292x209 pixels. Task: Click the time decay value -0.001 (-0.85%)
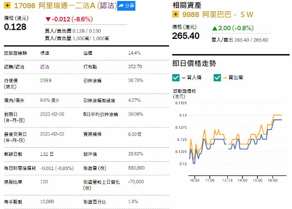[57, 168]
